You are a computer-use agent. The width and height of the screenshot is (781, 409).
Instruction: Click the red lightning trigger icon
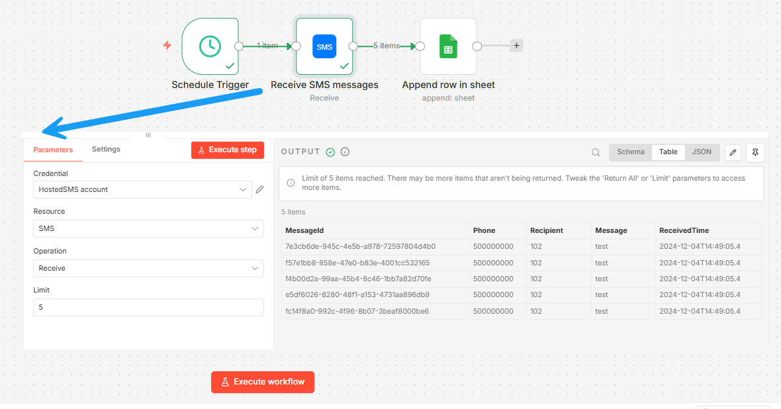pos(167,45)
